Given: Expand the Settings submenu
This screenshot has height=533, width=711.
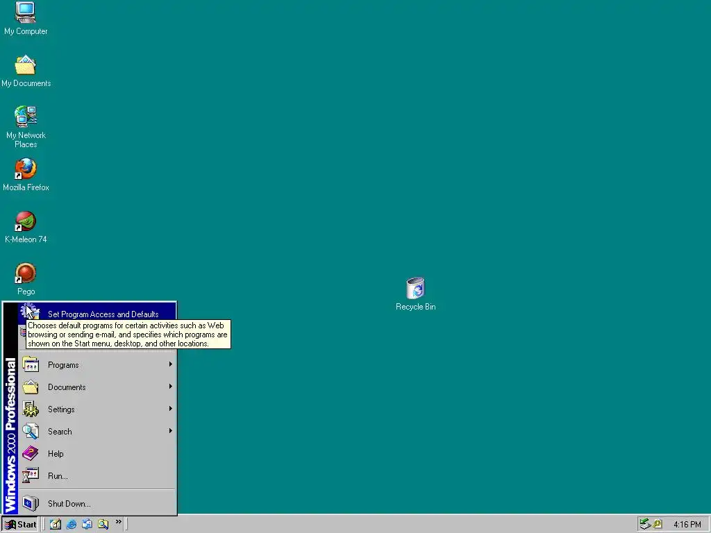Looking at the screenshot, I should coord(97,409).
